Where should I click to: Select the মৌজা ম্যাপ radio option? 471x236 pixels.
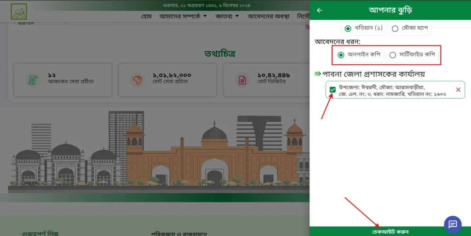tap(395, 28)
